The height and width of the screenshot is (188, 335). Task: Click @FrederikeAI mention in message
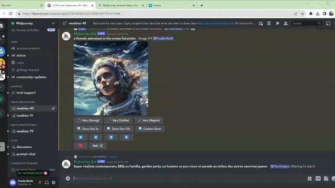tap(163, 38)
